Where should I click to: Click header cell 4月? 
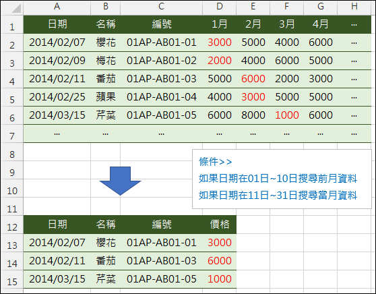tap(320, 24)
